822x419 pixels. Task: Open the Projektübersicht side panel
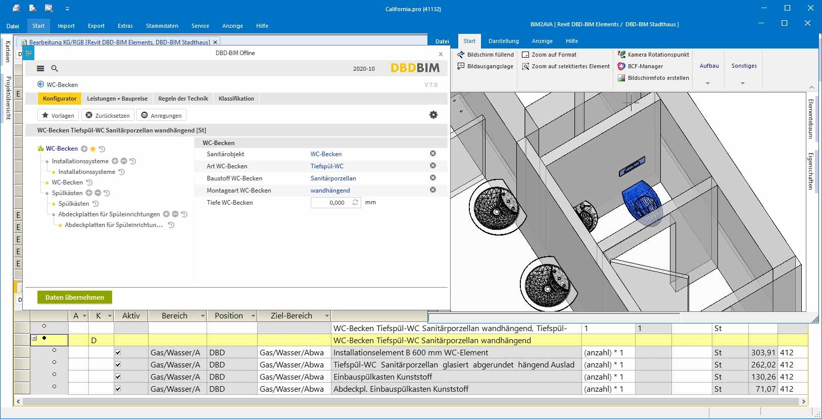point(8,98)
